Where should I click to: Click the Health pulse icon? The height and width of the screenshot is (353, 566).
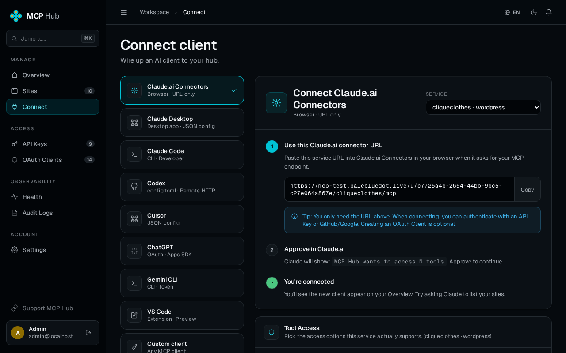tap(15, 197)
